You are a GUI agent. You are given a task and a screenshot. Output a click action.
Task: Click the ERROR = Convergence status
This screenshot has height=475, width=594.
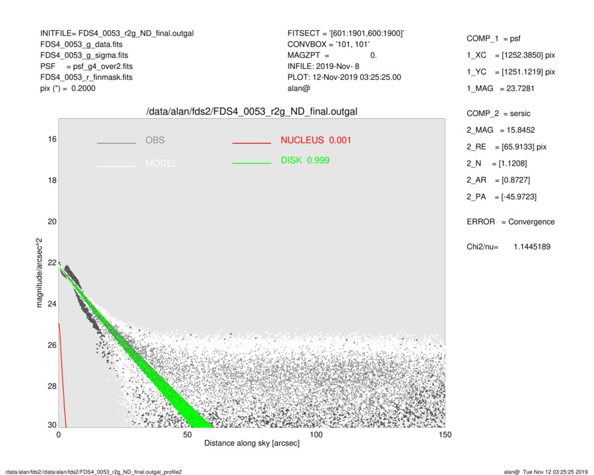511,222
